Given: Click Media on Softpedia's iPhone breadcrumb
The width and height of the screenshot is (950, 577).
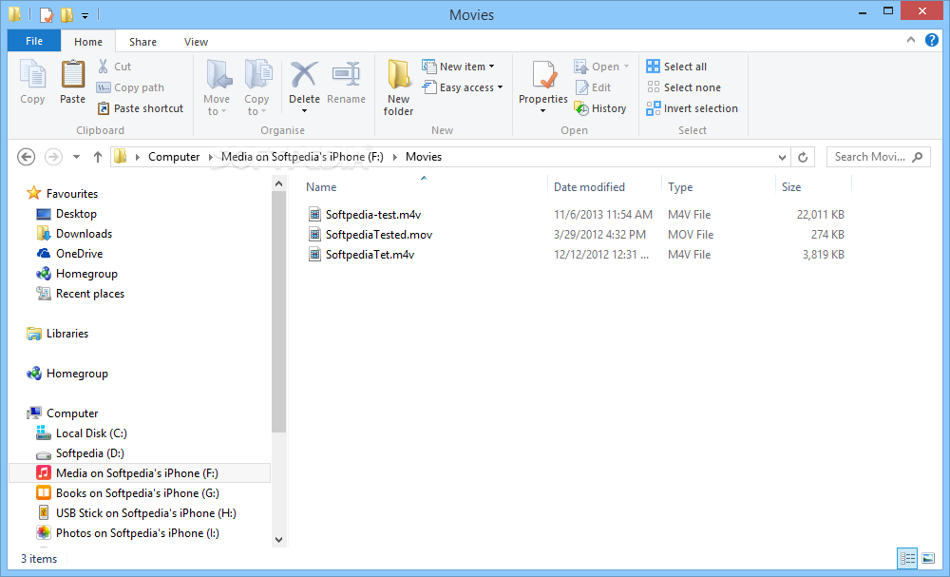Looking at the screenshot, I should 302,157.
